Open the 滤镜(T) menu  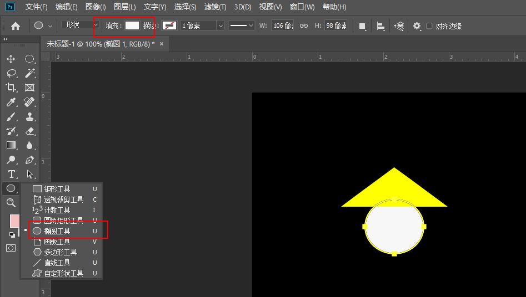[x=215, y=7]
